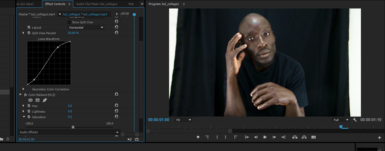Image resolution: width=385 pixels, height=151 pixels.
Task: Open the wrench settings in the Program monitor
Action: (355, 120)
